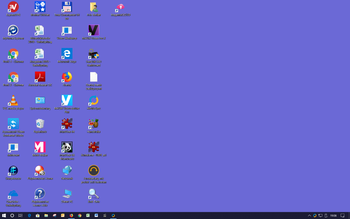Image resolution: width=350 pixels, height=219 pixels.
Task: Select IrfanView 64 Thumbnails panda icon
Action: pos(67,147)
